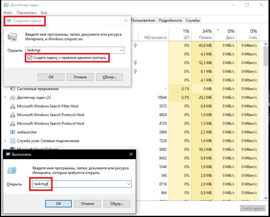Click the Task Manager title bar icon
Screen dimensions: 270x217
click(6, 5)
